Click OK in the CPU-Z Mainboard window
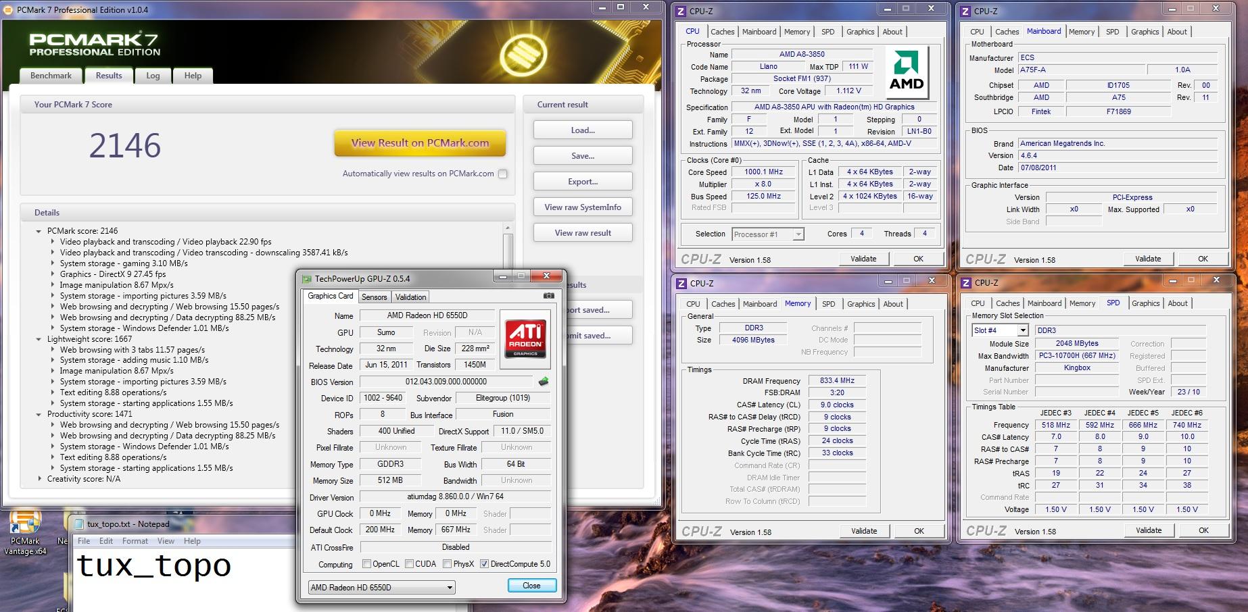The height and width of the screenshot is (612, 1248). click(x=1203, y=259)
